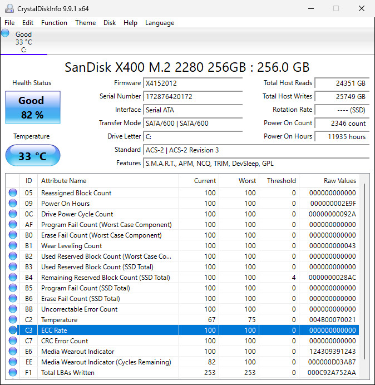Click the 33 °C temperature button
375x385 pixels.
pyautogui.click(x=33, y=155)
